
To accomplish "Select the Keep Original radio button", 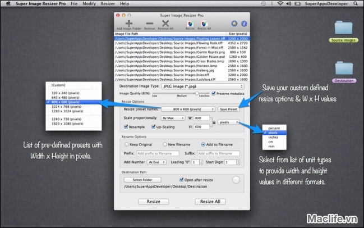I will pos(127,144).
